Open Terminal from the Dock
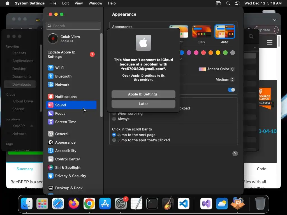 [x=152, y=204]
